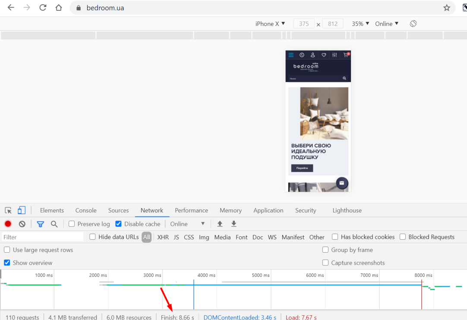The height and width of the screenshot is (320, 467).
Task: Click the Перейти button on the banner
Action: tap(302, 168)
